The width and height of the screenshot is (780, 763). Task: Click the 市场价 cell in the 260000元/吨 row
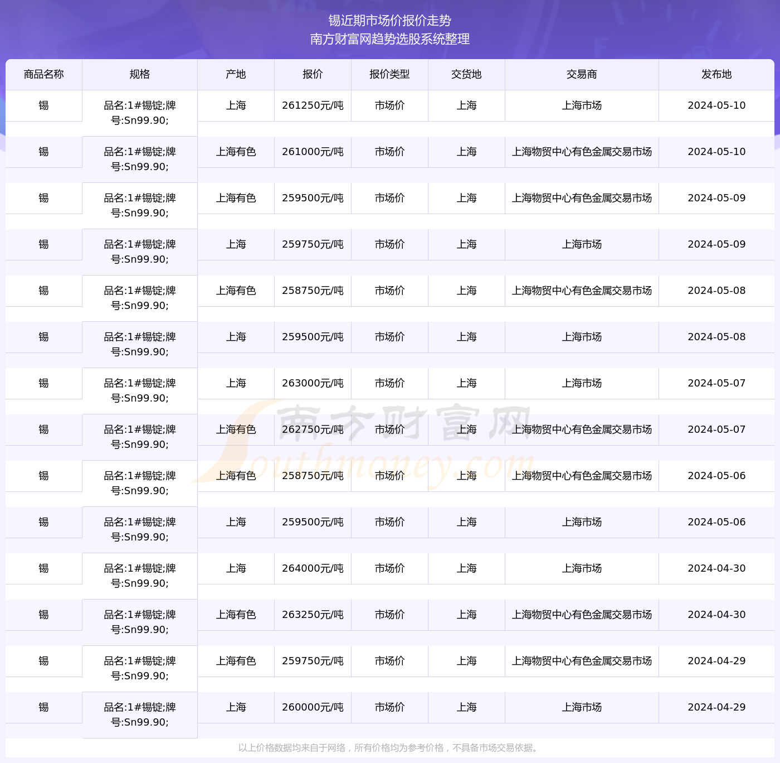click(390, 707)
